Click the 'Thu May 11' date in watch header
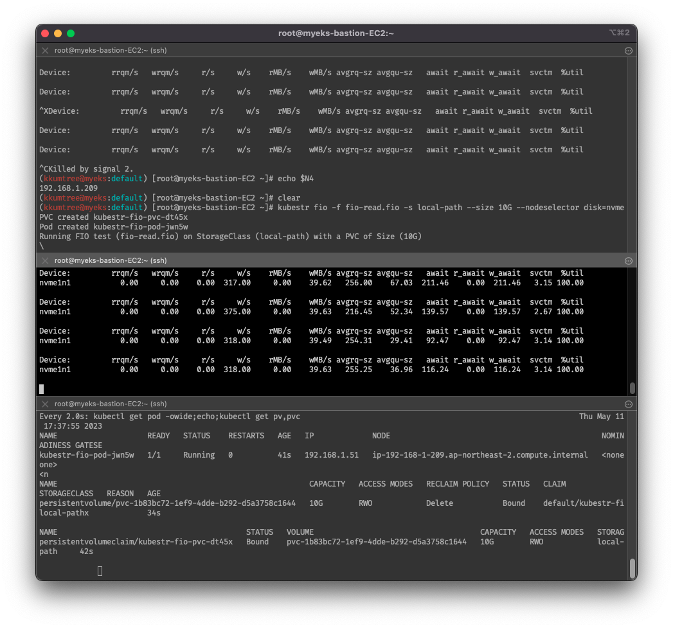Image resolution: width=673 pixels, height=628 pixels. pyautogui.click(x=601, y=417)
